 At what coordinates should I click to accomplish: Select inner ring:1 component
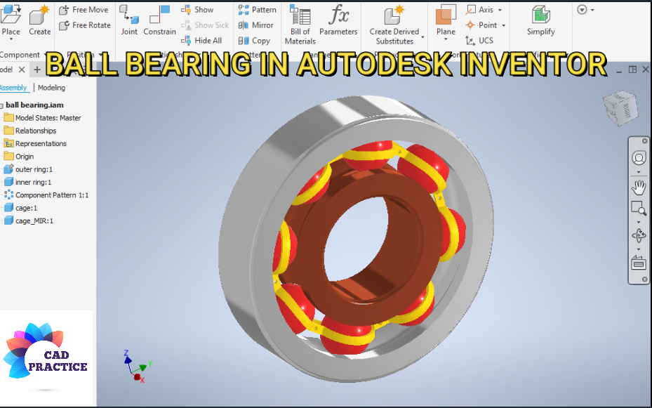28,182
